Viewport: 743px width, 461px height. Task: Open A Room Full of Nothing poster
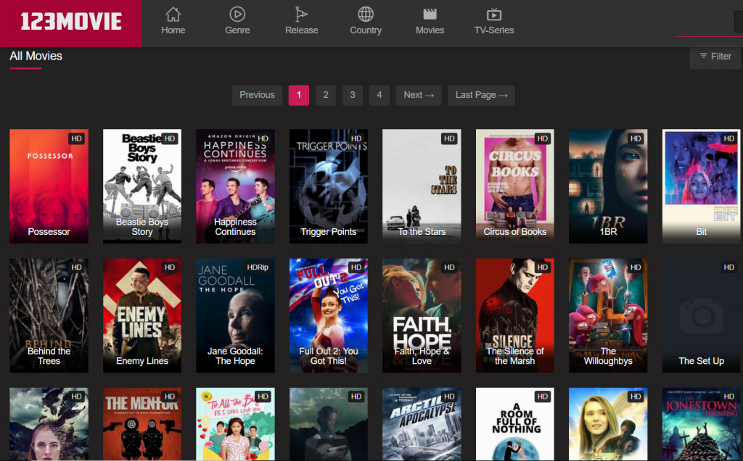tap(515, 424)
